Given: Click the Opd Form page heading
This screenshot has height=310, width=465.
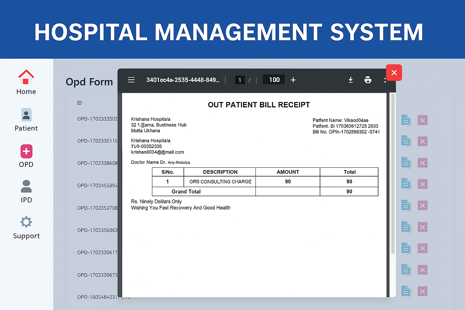Looking at the screenshot, I should point(89,82).
